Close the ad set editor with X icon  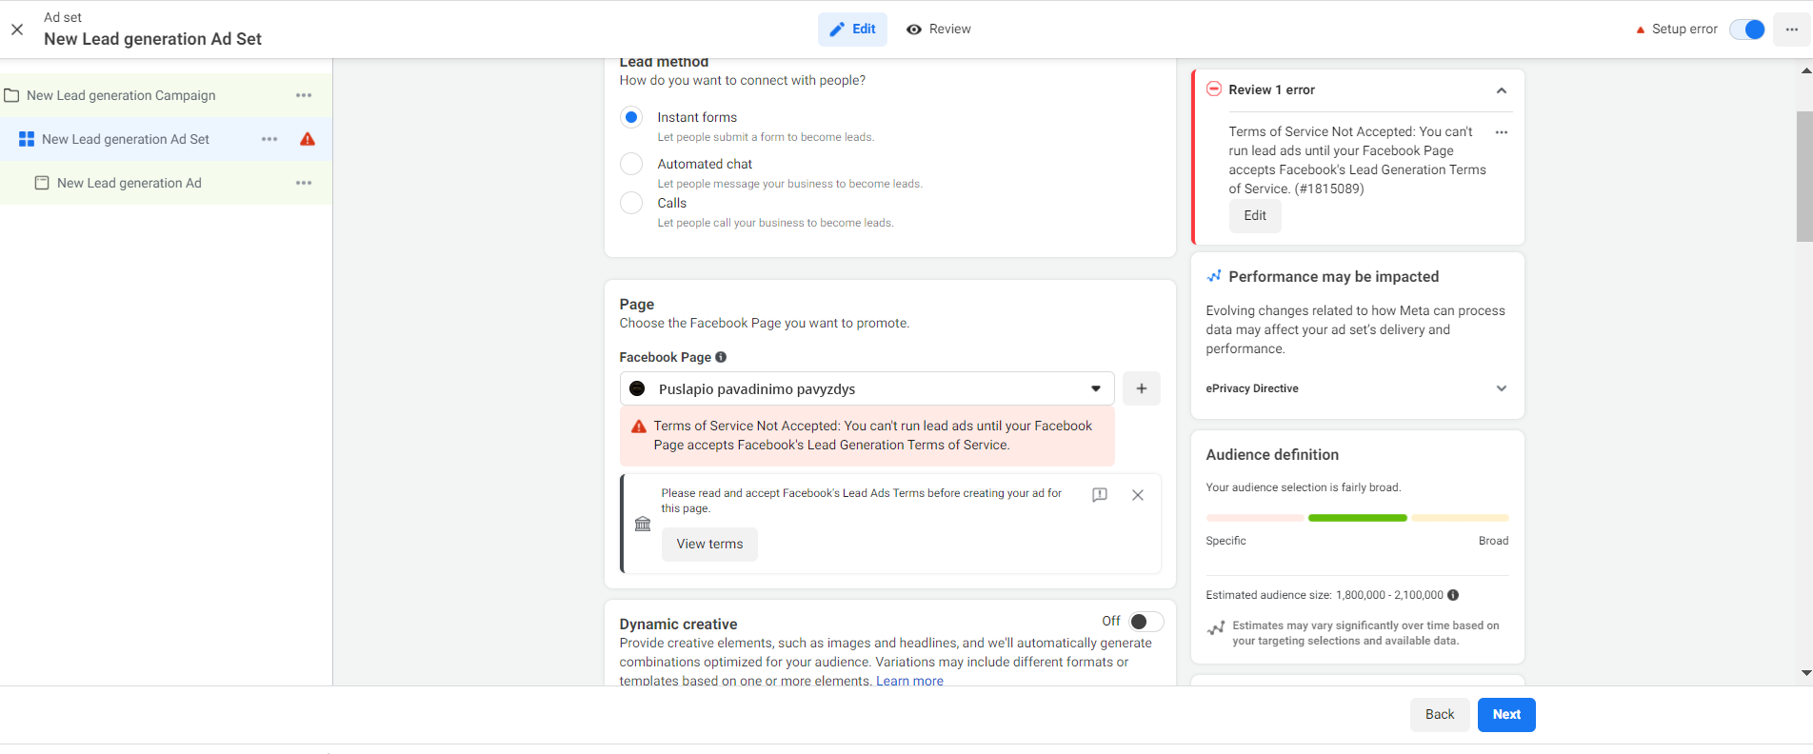17,30
